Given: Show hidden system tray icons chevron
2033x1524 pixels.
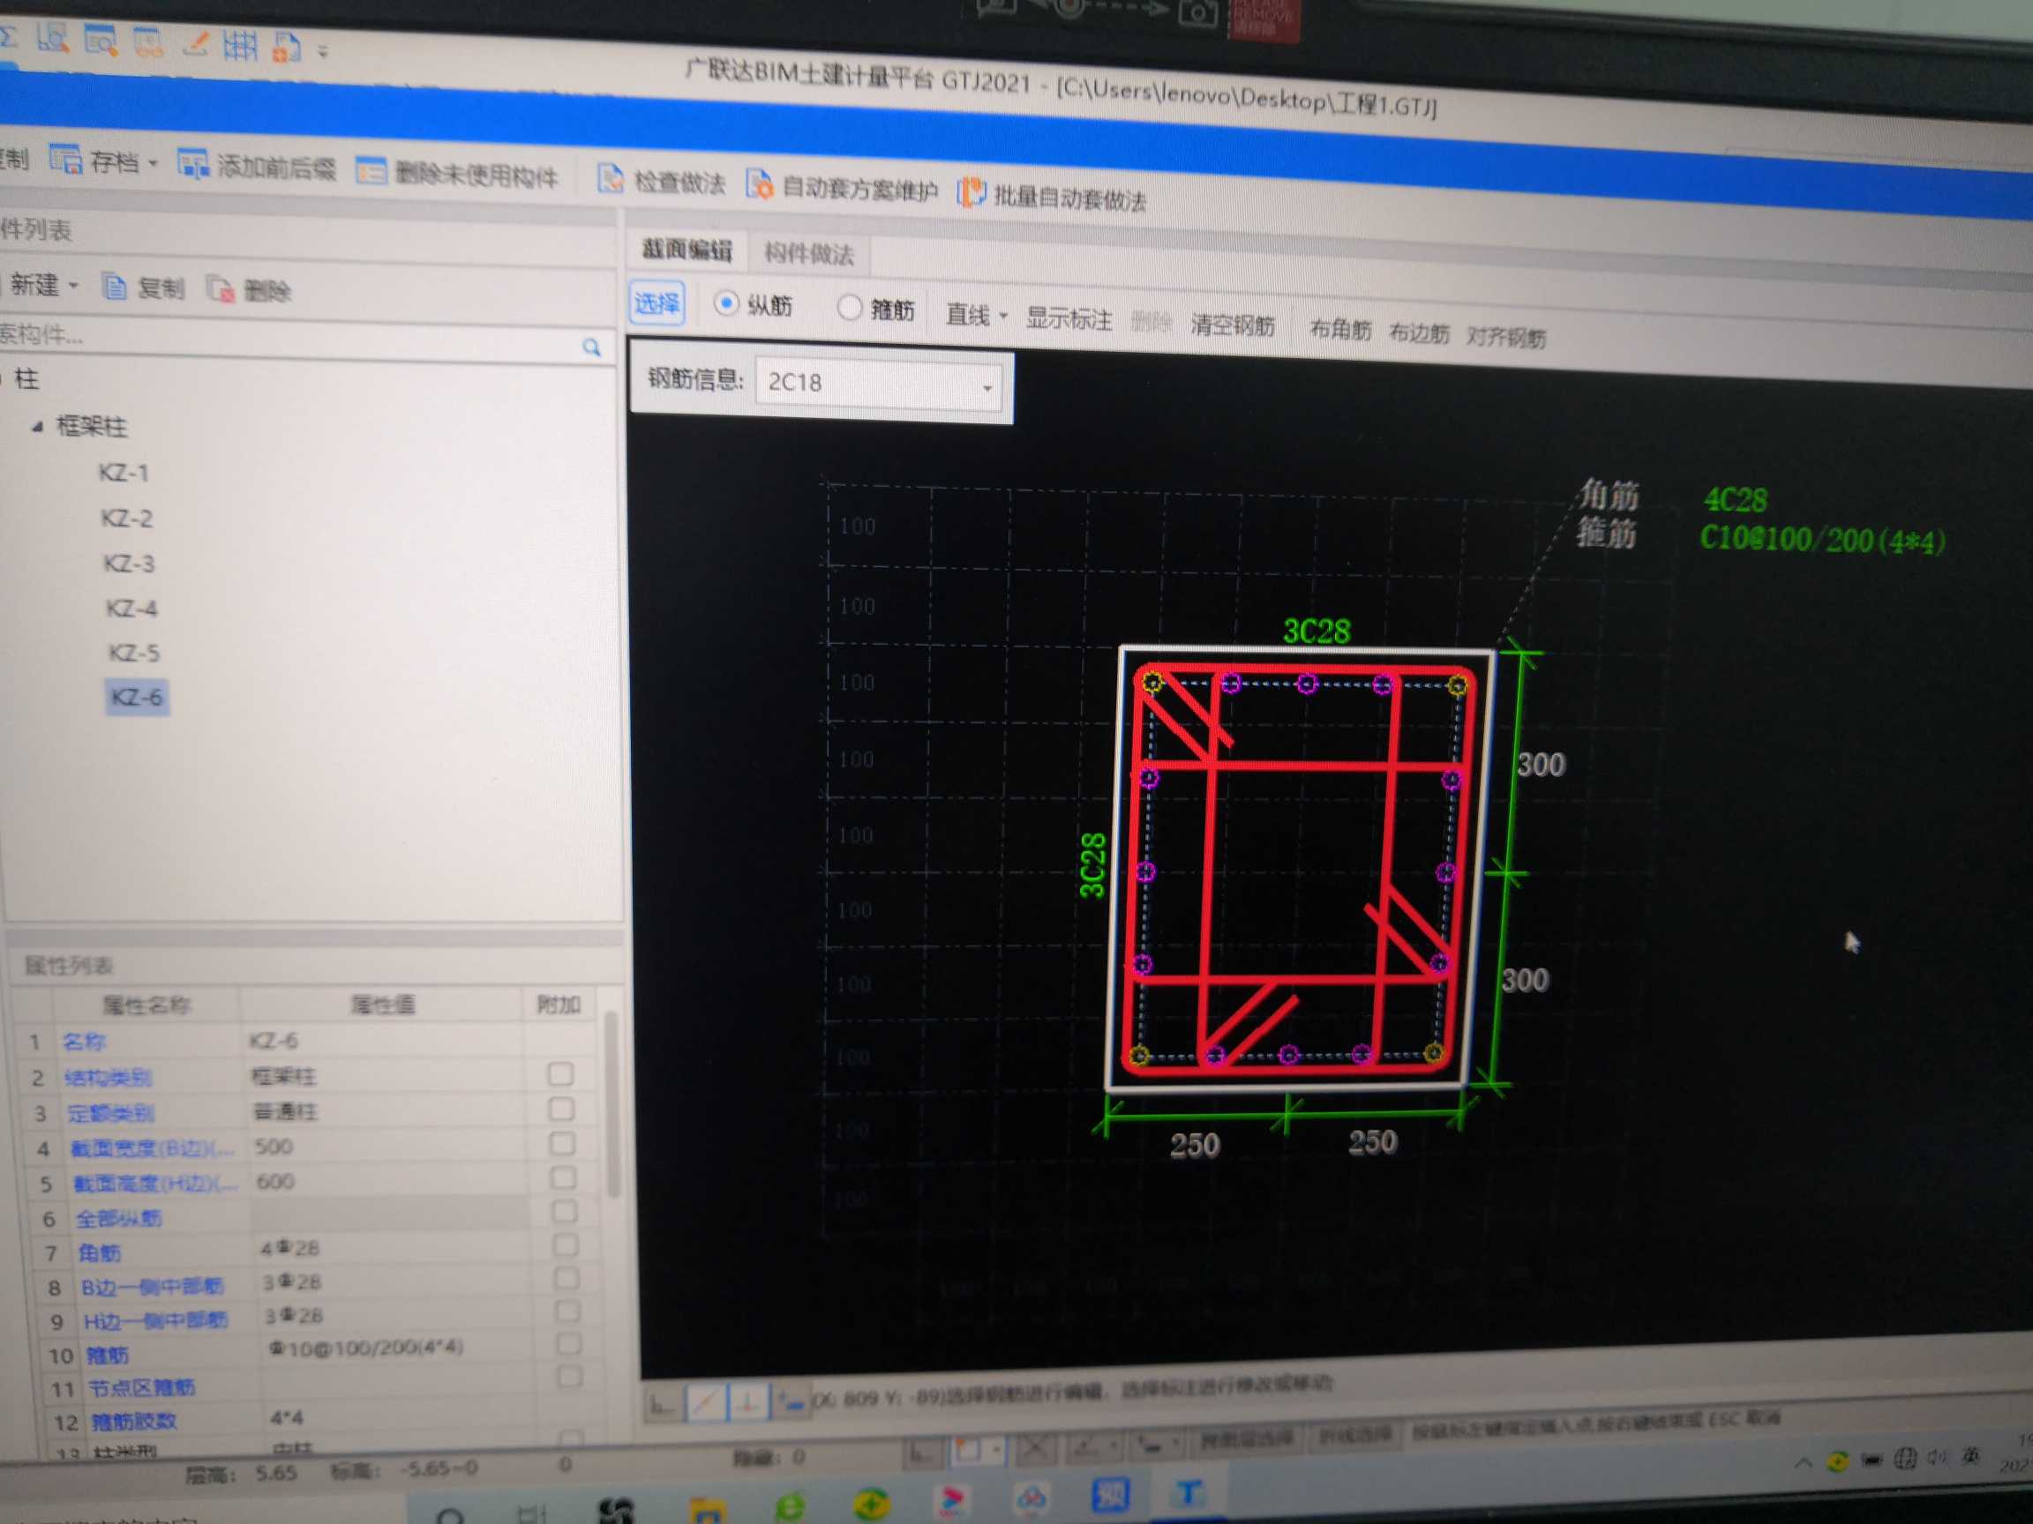Looking at the screenshot, I should [x=1804, y=1461].
